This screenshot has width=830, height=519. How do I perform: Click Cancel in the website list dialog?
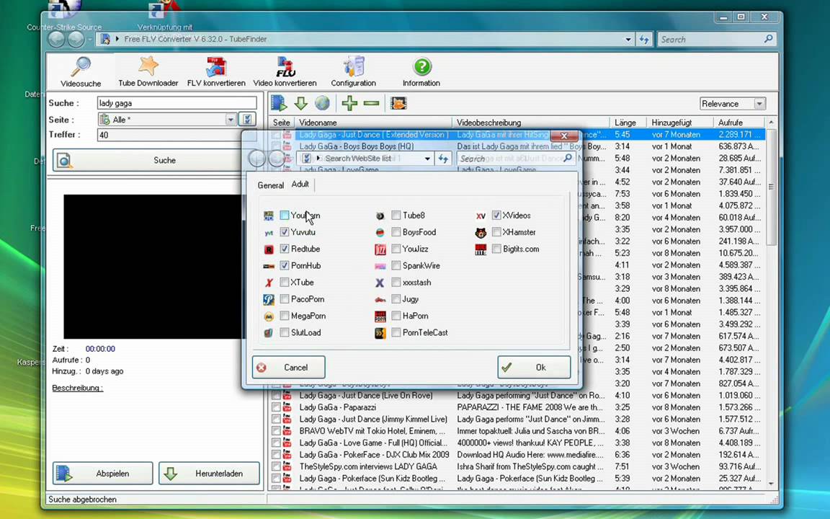(x=288, y=368)
